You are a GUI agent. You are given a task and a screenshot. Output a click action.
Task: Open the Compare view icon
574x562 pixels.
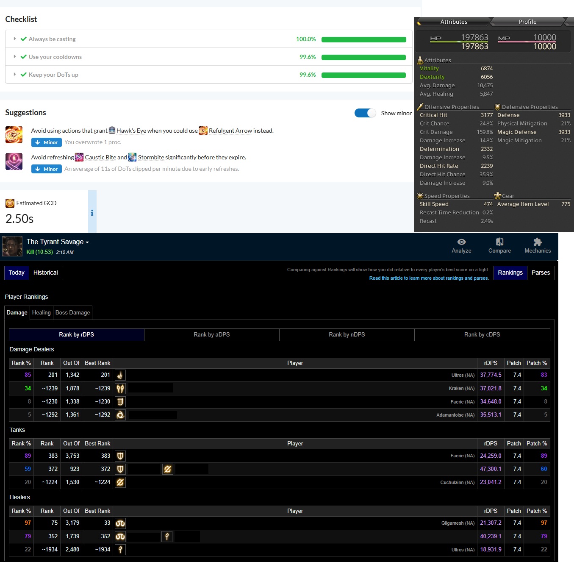tap(500, 242)
